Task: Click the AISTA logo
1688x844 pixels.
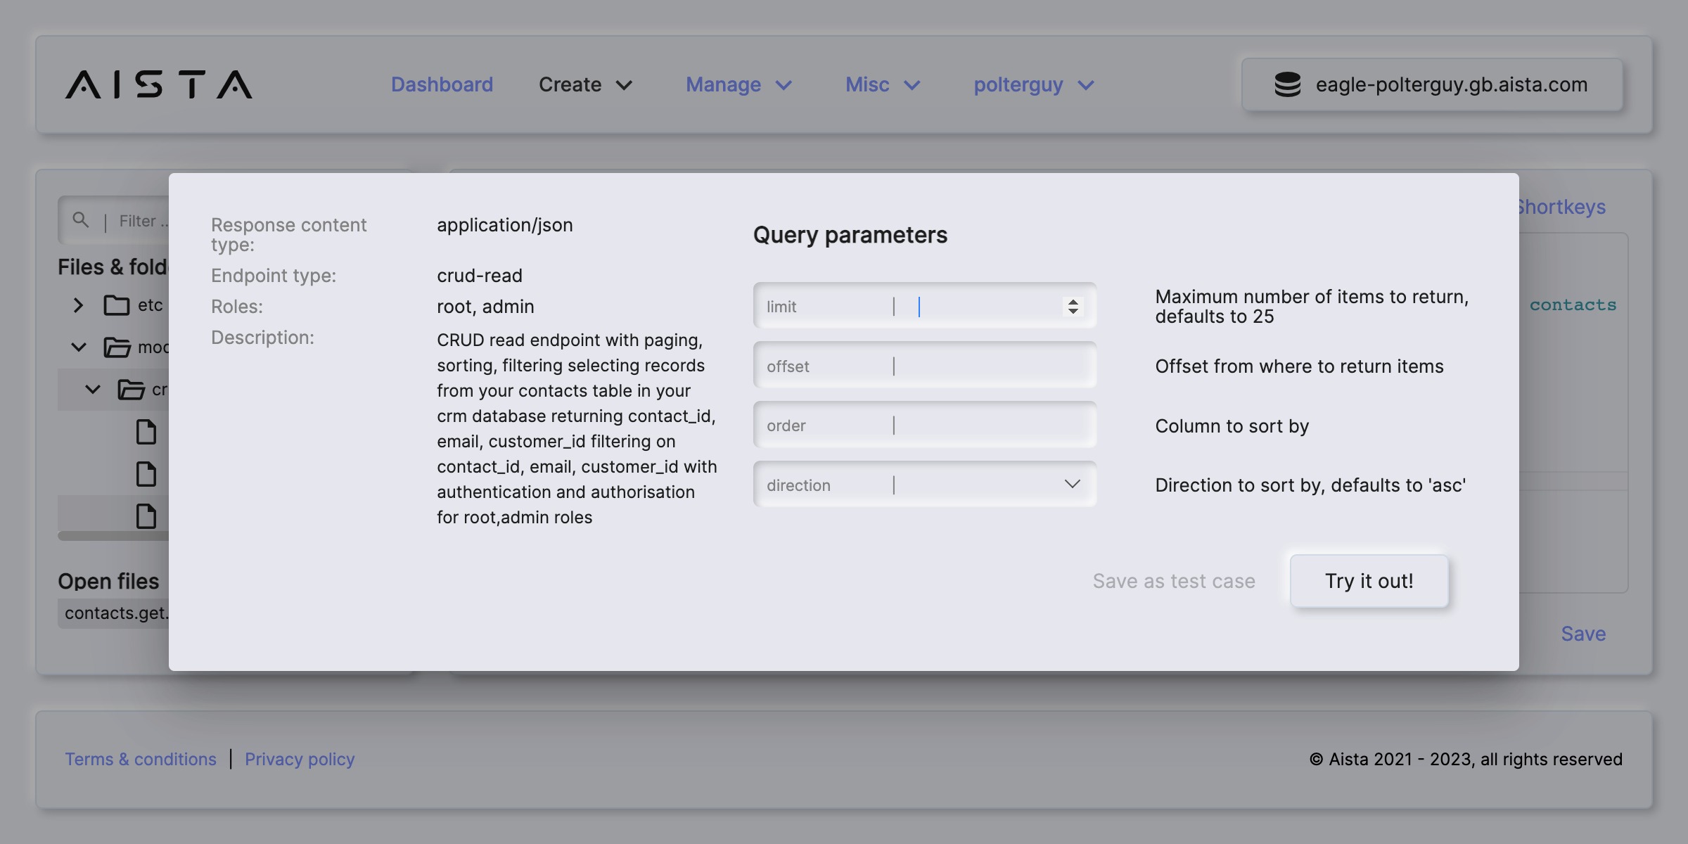Action: tap(159, 84)
